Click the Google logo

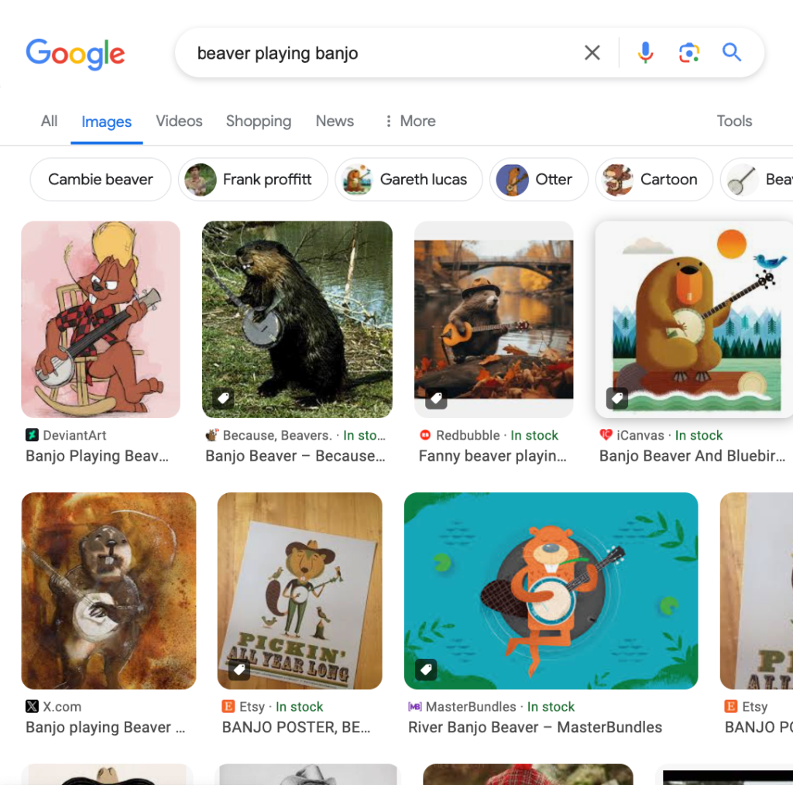75,53
